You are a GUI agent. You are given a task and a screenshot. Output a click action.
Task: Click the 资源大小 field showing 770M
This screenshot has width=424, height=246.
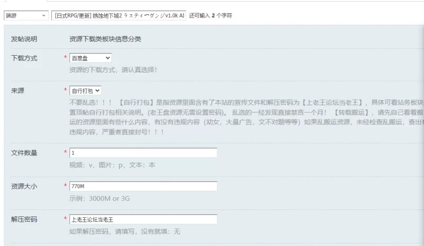coord(143,186)
